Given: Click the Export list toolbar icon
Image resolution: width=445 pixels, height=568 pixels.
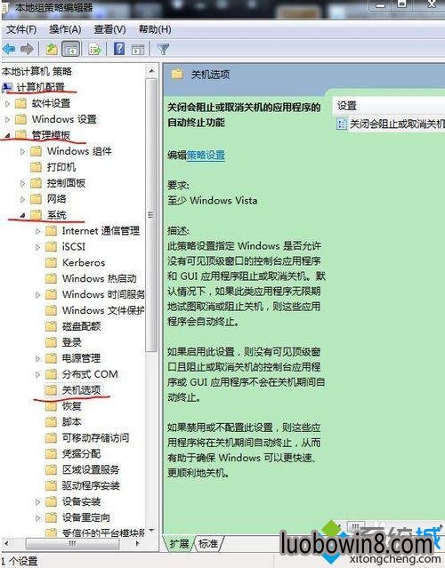Looking at the screenshot, I should 95,49.
